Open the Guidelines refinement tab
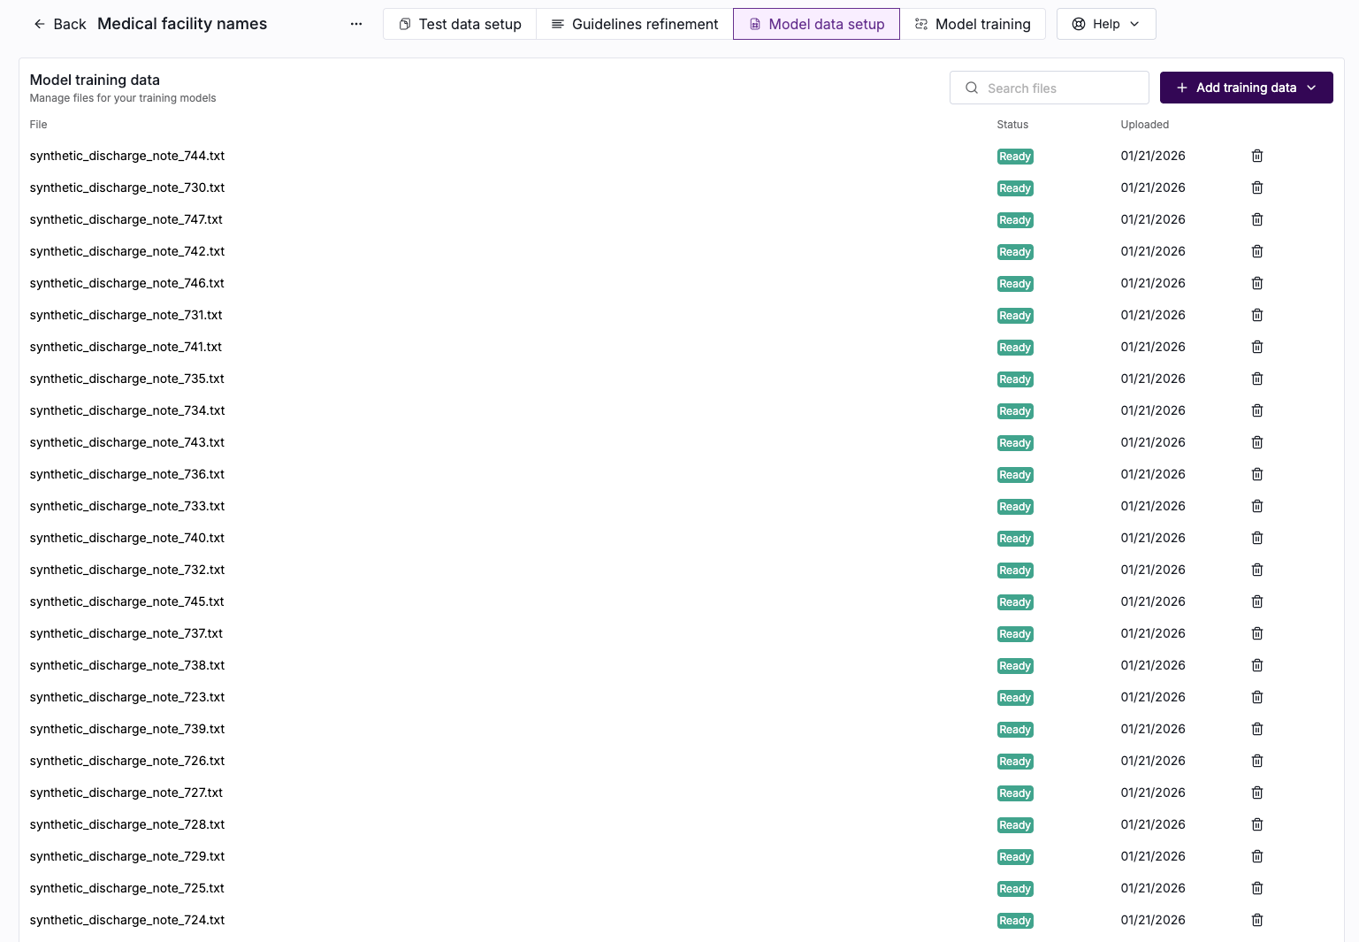The height and width of the screenshot is (942, 1359). (x=635, y=24)
